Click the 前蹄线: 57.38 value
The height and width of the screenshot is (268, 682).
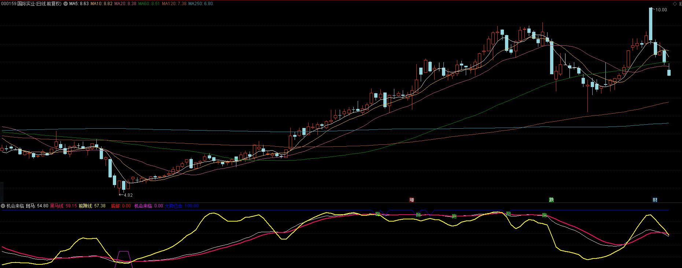tap(92, 206)
